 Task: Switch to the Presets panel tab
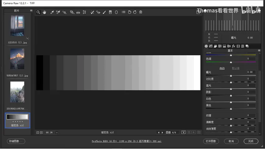[x=243, y=46]
